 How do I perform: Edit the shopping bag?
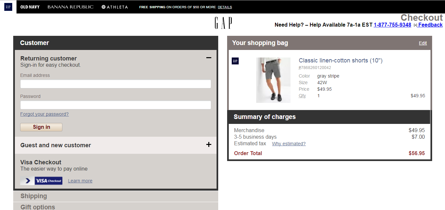[x=423, y=43]
